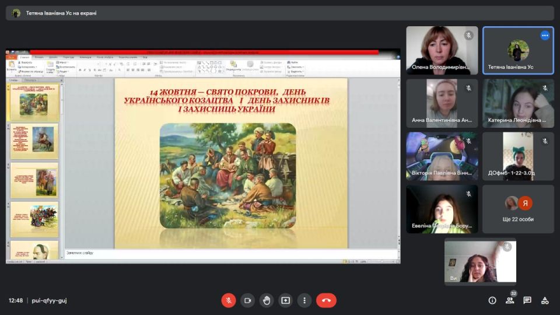Click the Present now screen-share icon
This screenshot has height=315, width=560.
click(285, 300)
